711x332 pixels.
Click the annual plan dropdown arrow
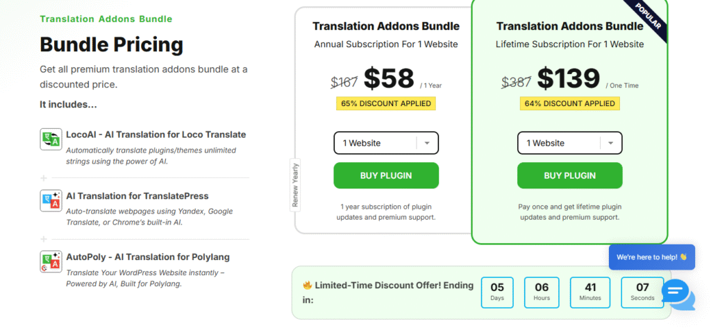(427, 143)
